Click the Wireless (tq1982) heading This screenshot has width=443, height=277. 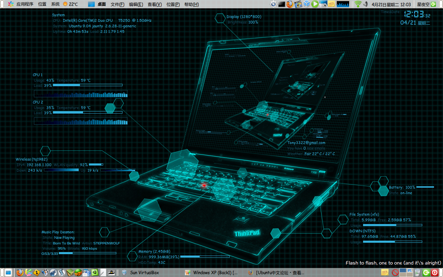coord(31,159)
